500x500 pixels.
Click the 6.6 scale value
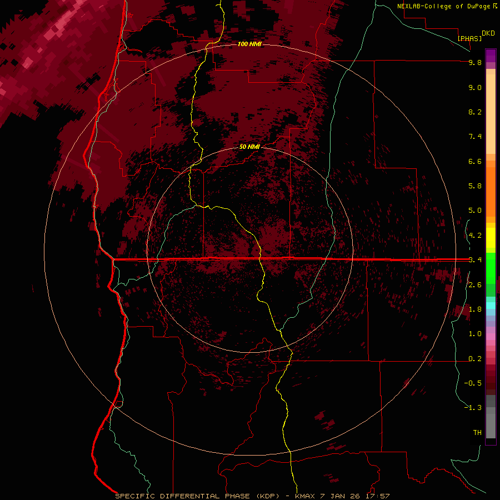pyautogui.click(x=475, y=161)
